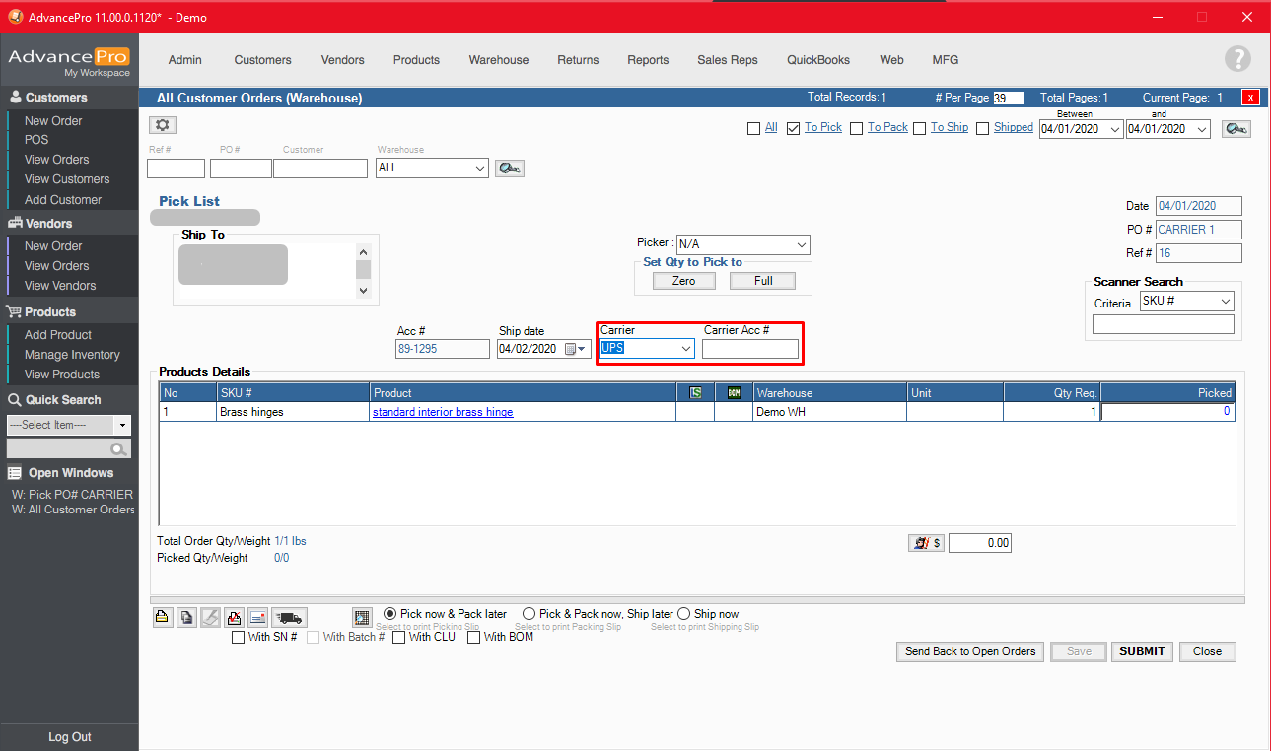Click the delivery truck icon

288,617
